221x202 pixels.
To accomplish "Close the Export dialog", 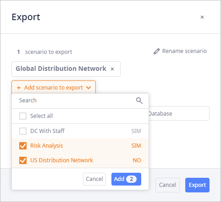I will tap(202, 17).
